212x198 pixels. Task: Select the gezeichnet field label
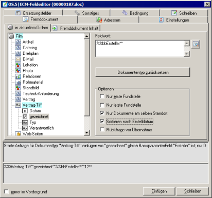click(x=39, y=116)
